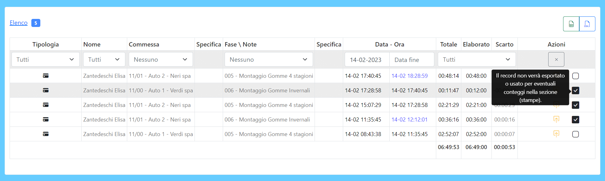
Task: Export the list to Excel spreadsheet
Action: [571, 24]
